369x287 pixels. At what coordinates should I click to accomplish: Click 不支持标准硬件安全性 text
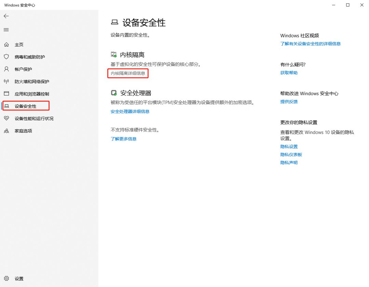tap(135, 130)
